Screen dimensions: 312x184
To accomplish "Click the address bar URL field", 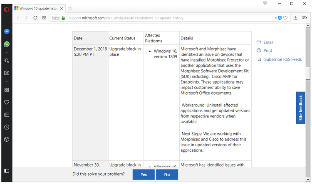I will 171,18.
